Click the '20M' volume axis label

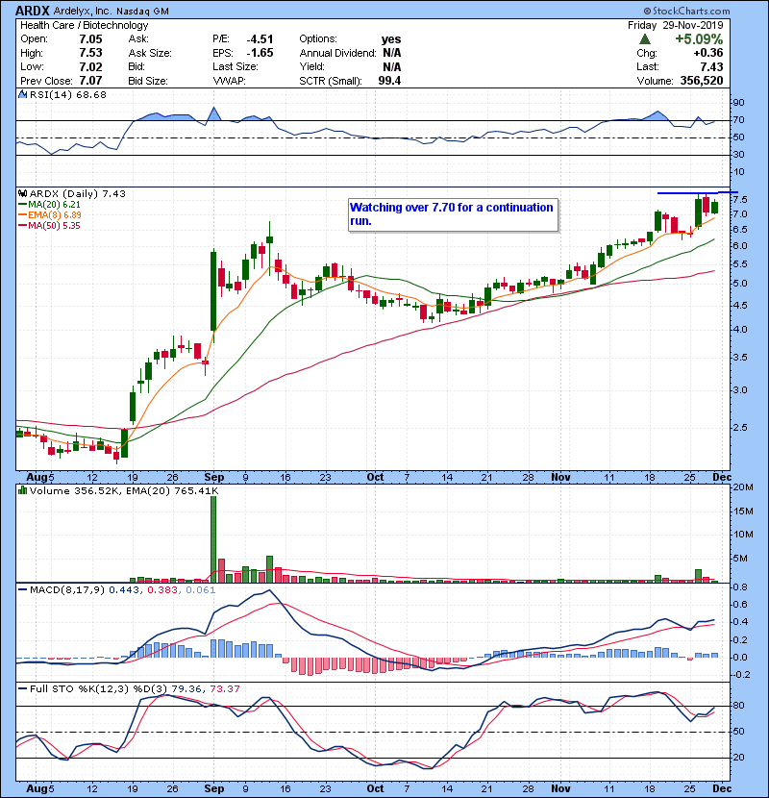pyautogui.click(x=744, y=487)
